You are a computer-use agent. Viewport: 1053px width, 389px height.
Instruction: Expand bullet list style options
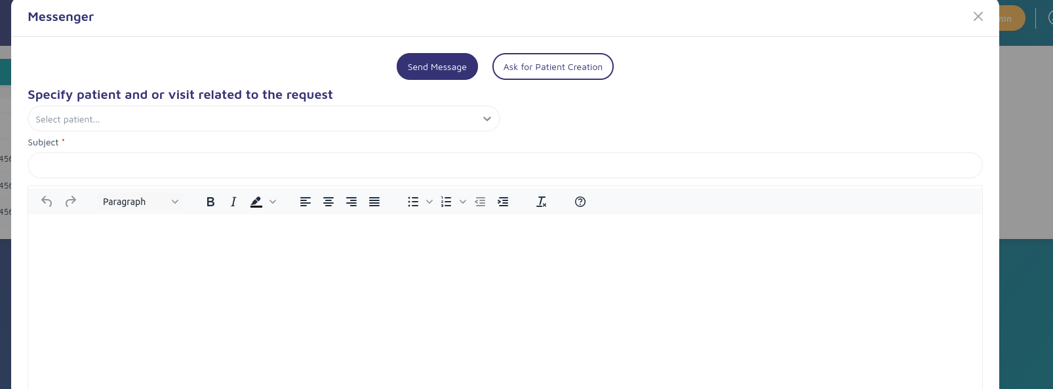[429, 202]
